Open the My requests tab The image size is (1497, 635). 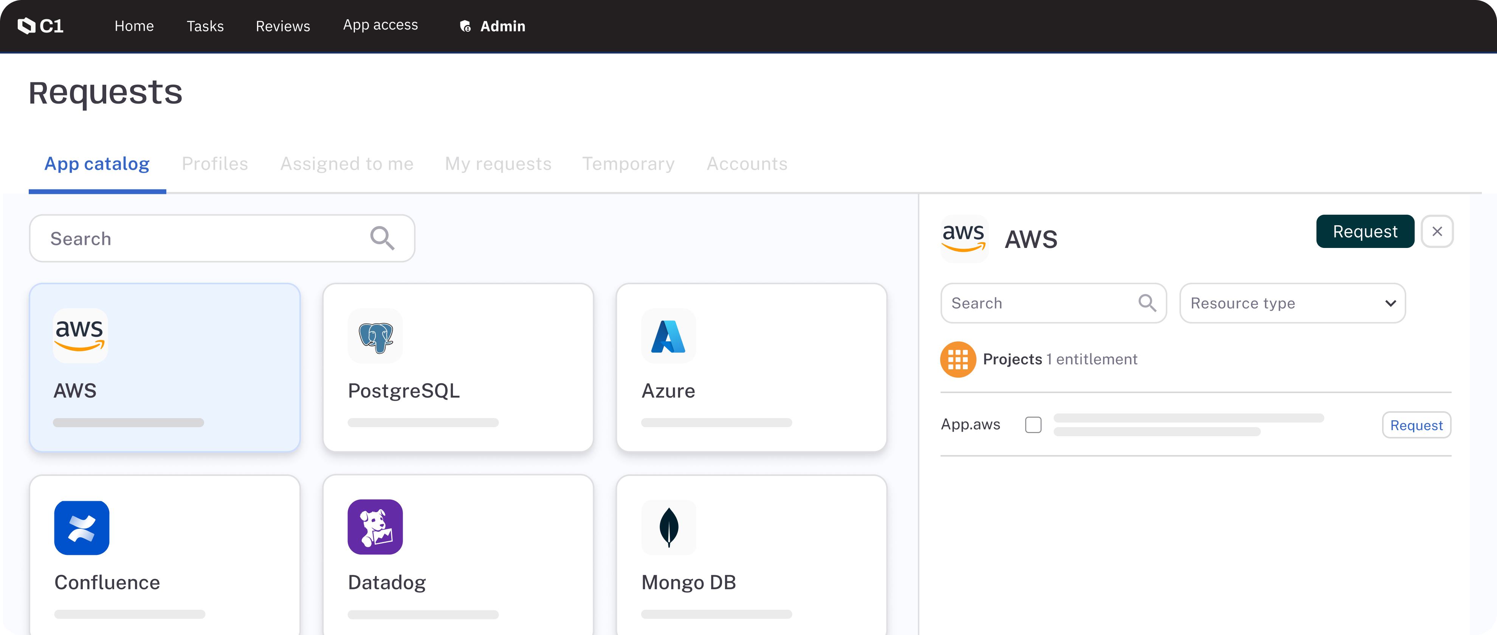tap(497, 164)
